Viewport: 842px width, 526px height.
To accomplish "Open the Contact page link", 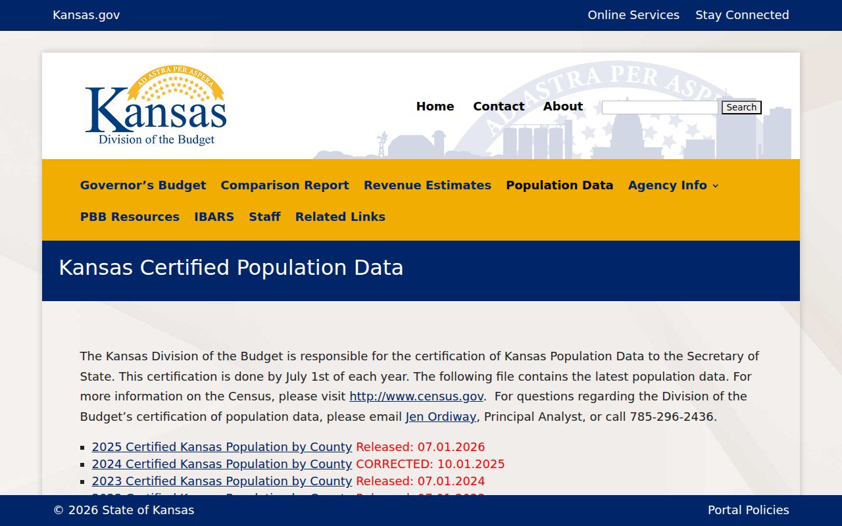I will 499,107.
